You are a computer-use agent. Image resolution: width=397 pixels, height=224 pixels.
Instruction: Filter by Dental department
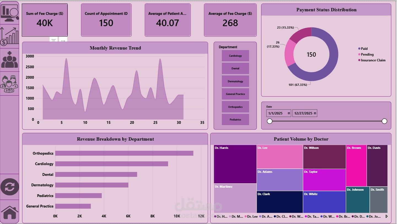(235, 68)
